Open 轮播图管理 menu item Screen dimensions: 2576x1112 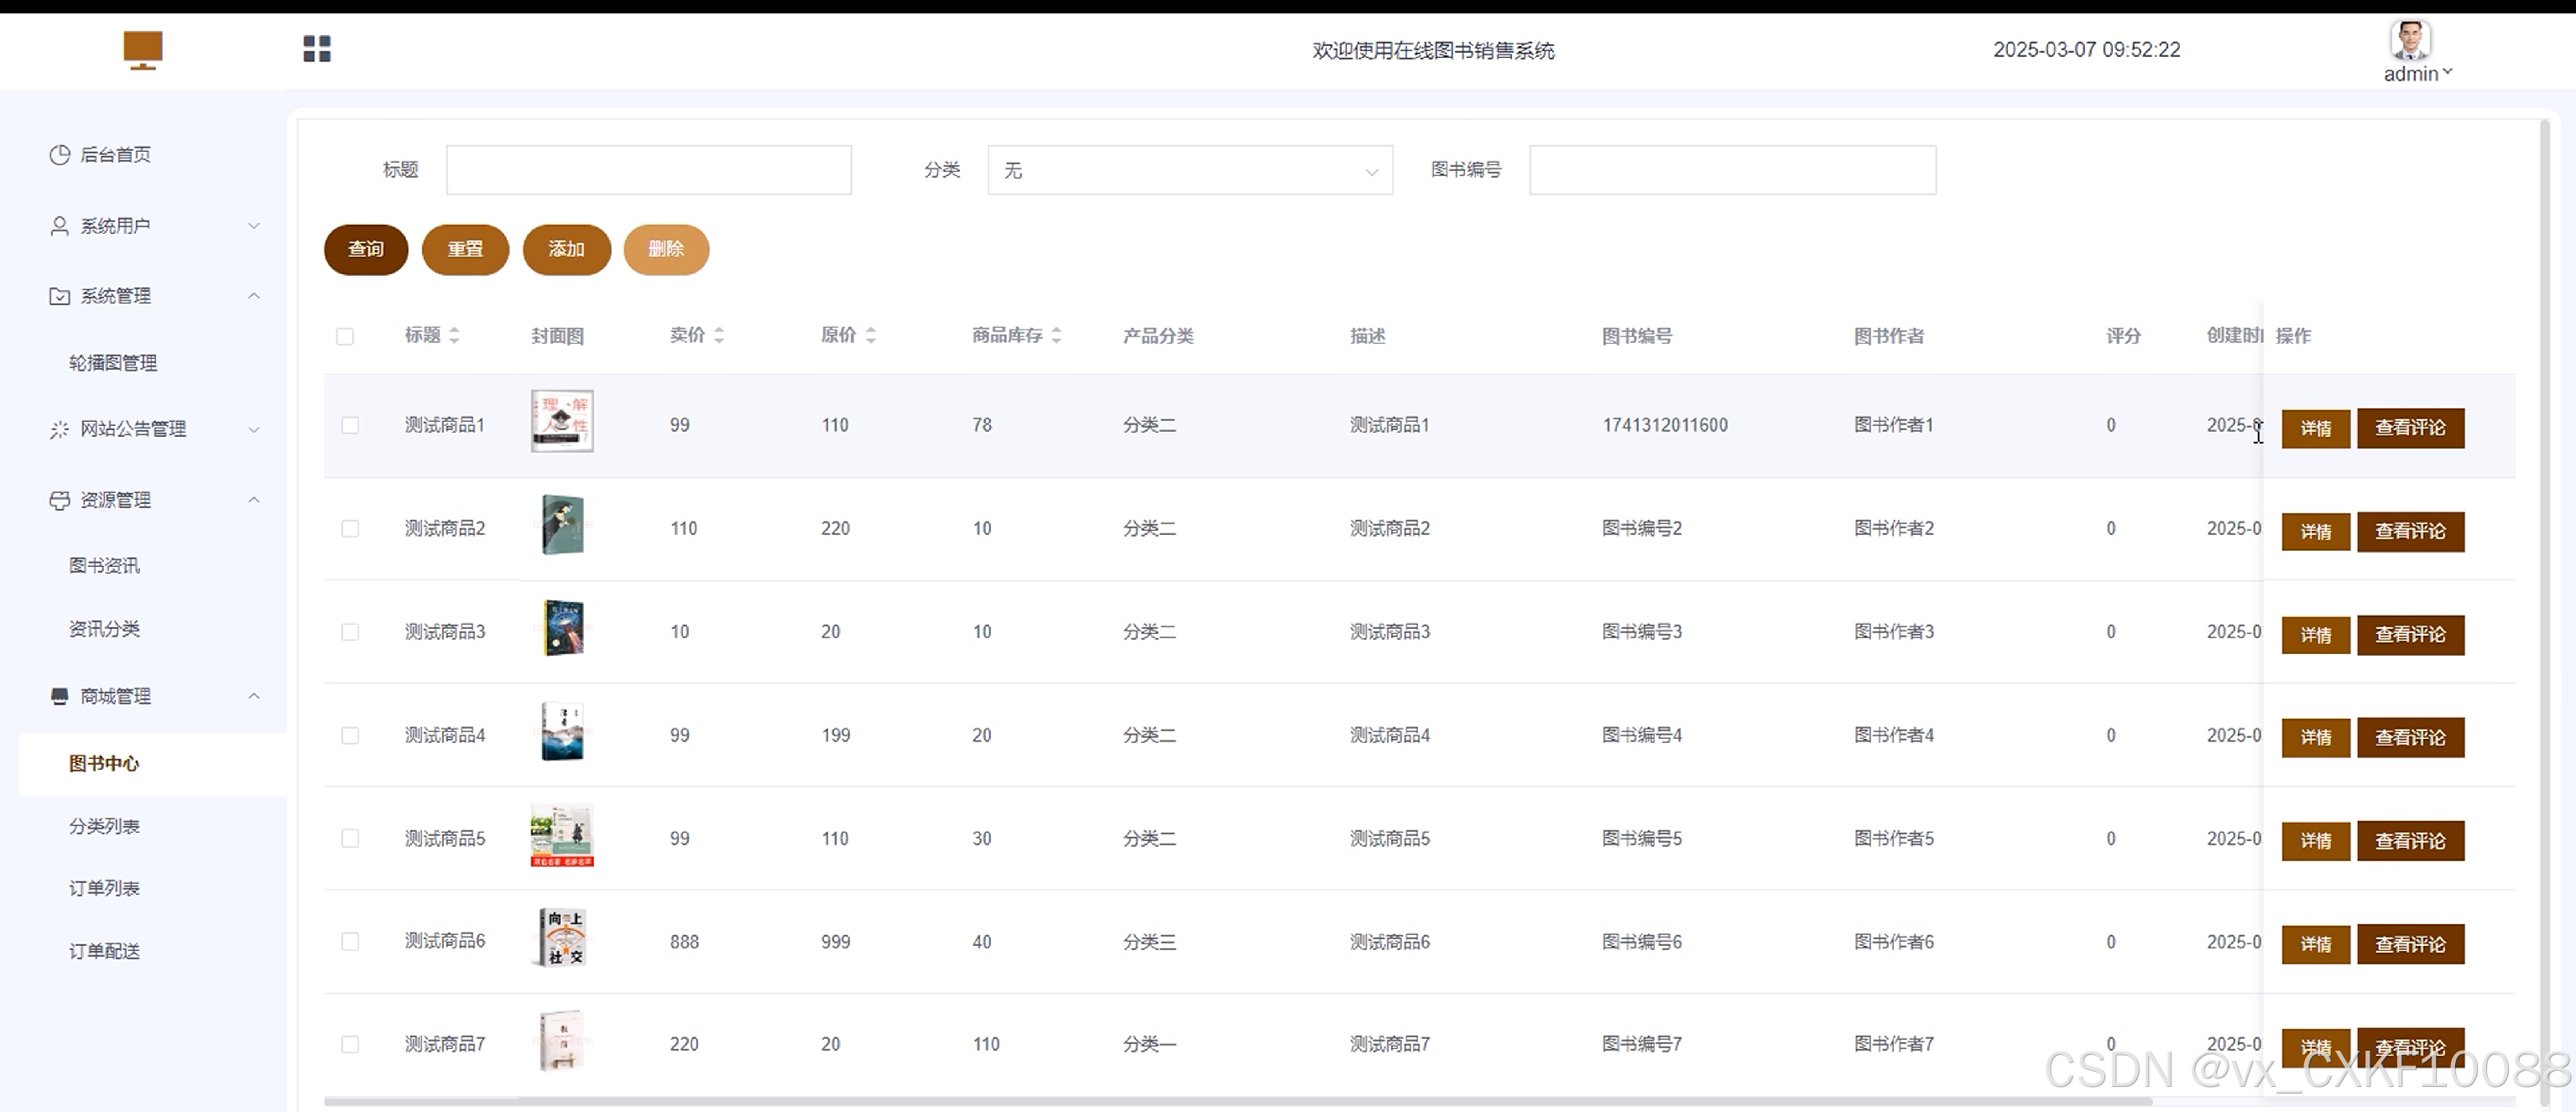tap(113, 362)
